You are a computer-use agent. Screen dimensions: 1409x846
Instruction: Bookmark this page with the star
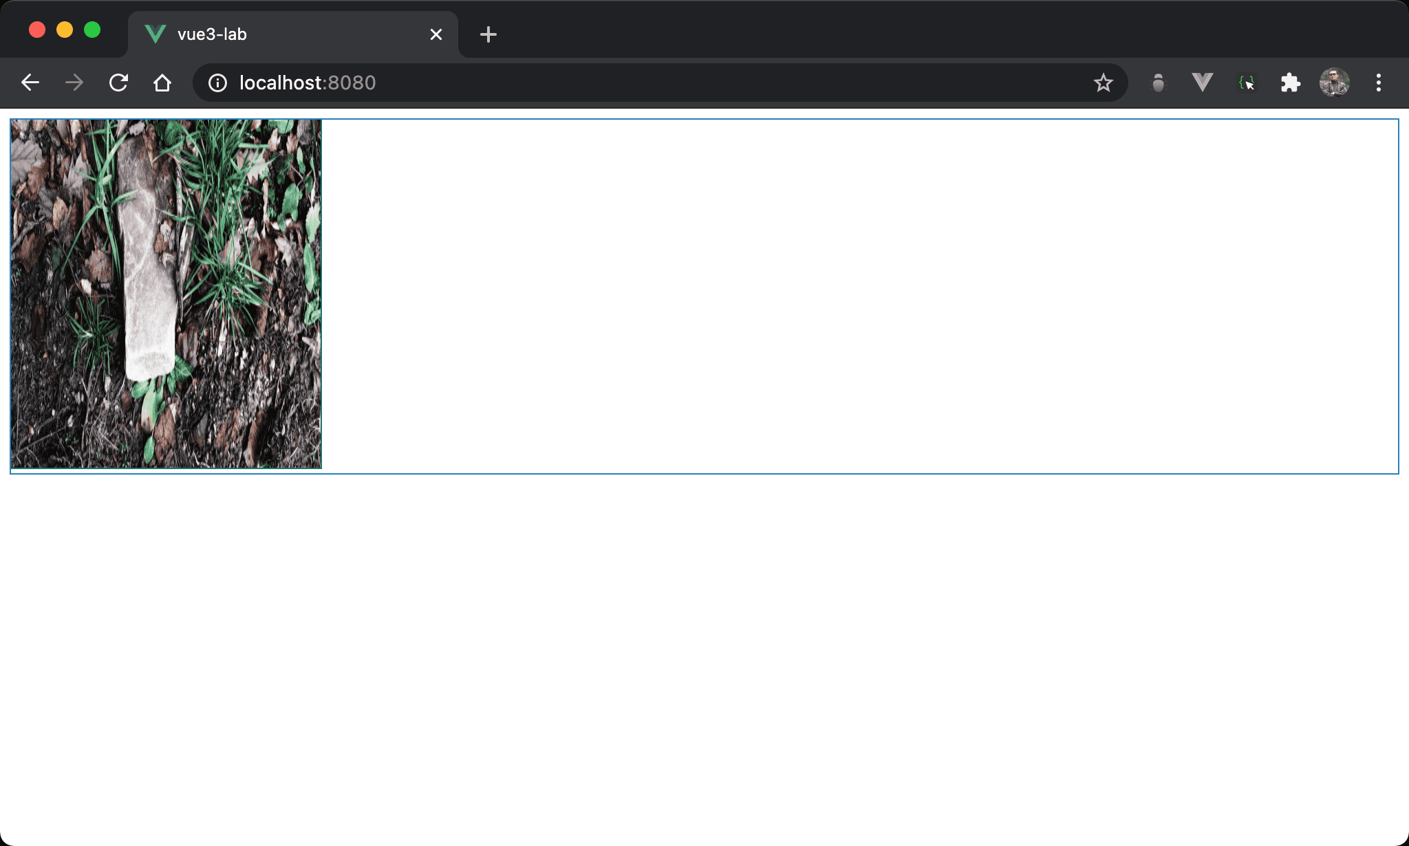pos(1103,83)
